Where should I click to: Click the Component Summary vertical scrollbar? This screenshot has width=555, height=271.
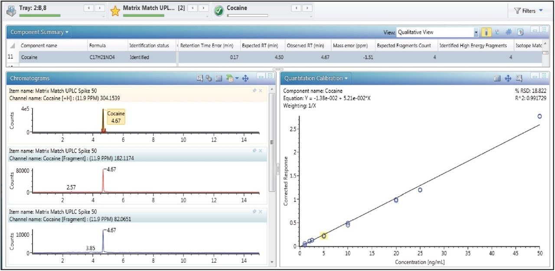pos(545,52)
